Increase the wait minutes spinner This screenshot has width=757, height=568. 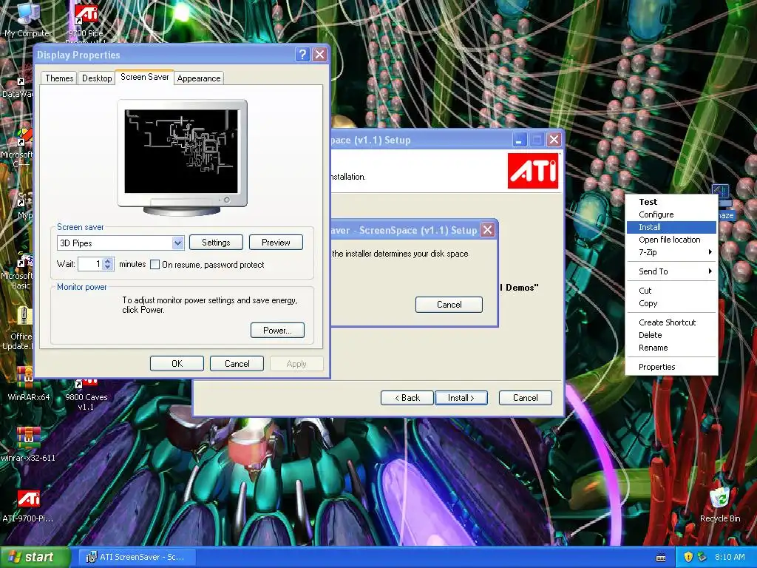108,261
